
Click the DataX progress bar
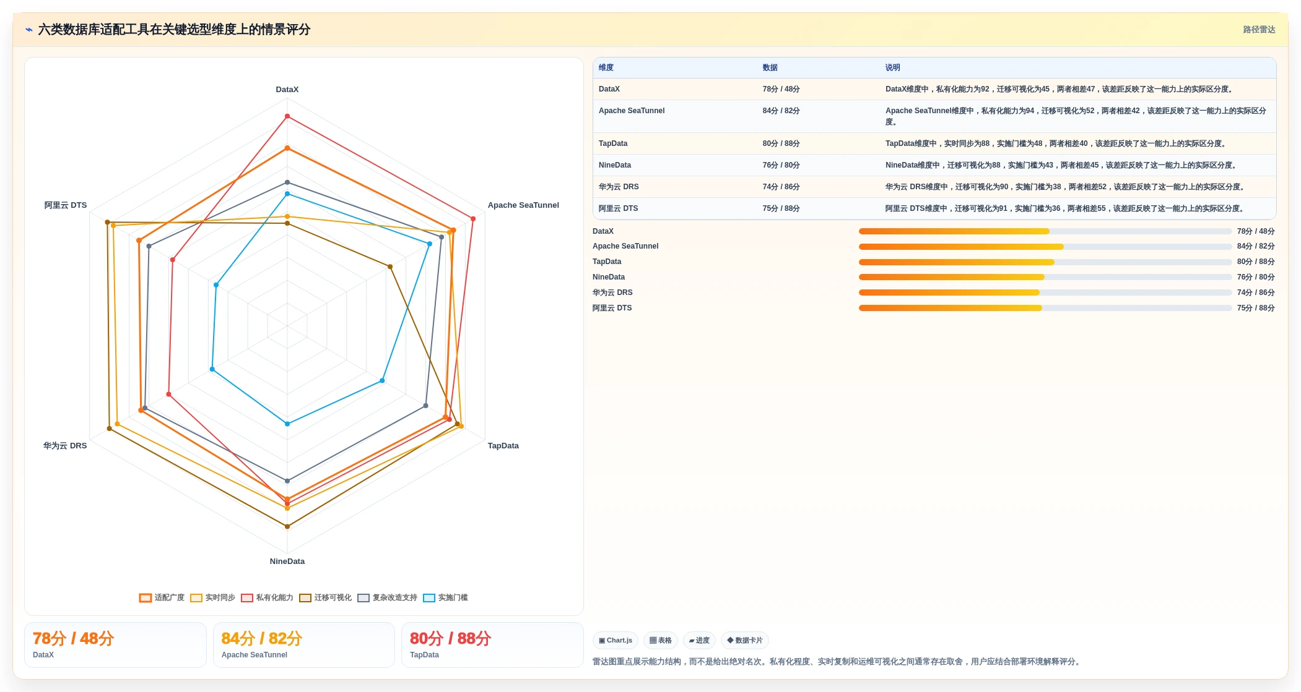click(x=1045, y=231)
